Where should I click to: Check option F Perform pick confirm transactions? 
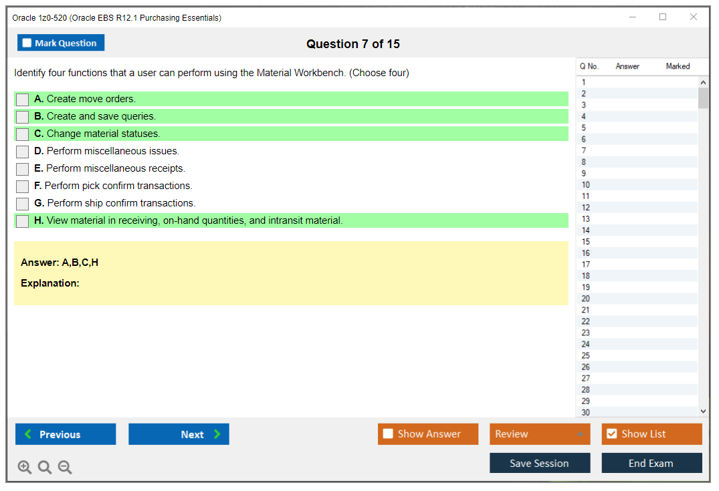point(23,186)
